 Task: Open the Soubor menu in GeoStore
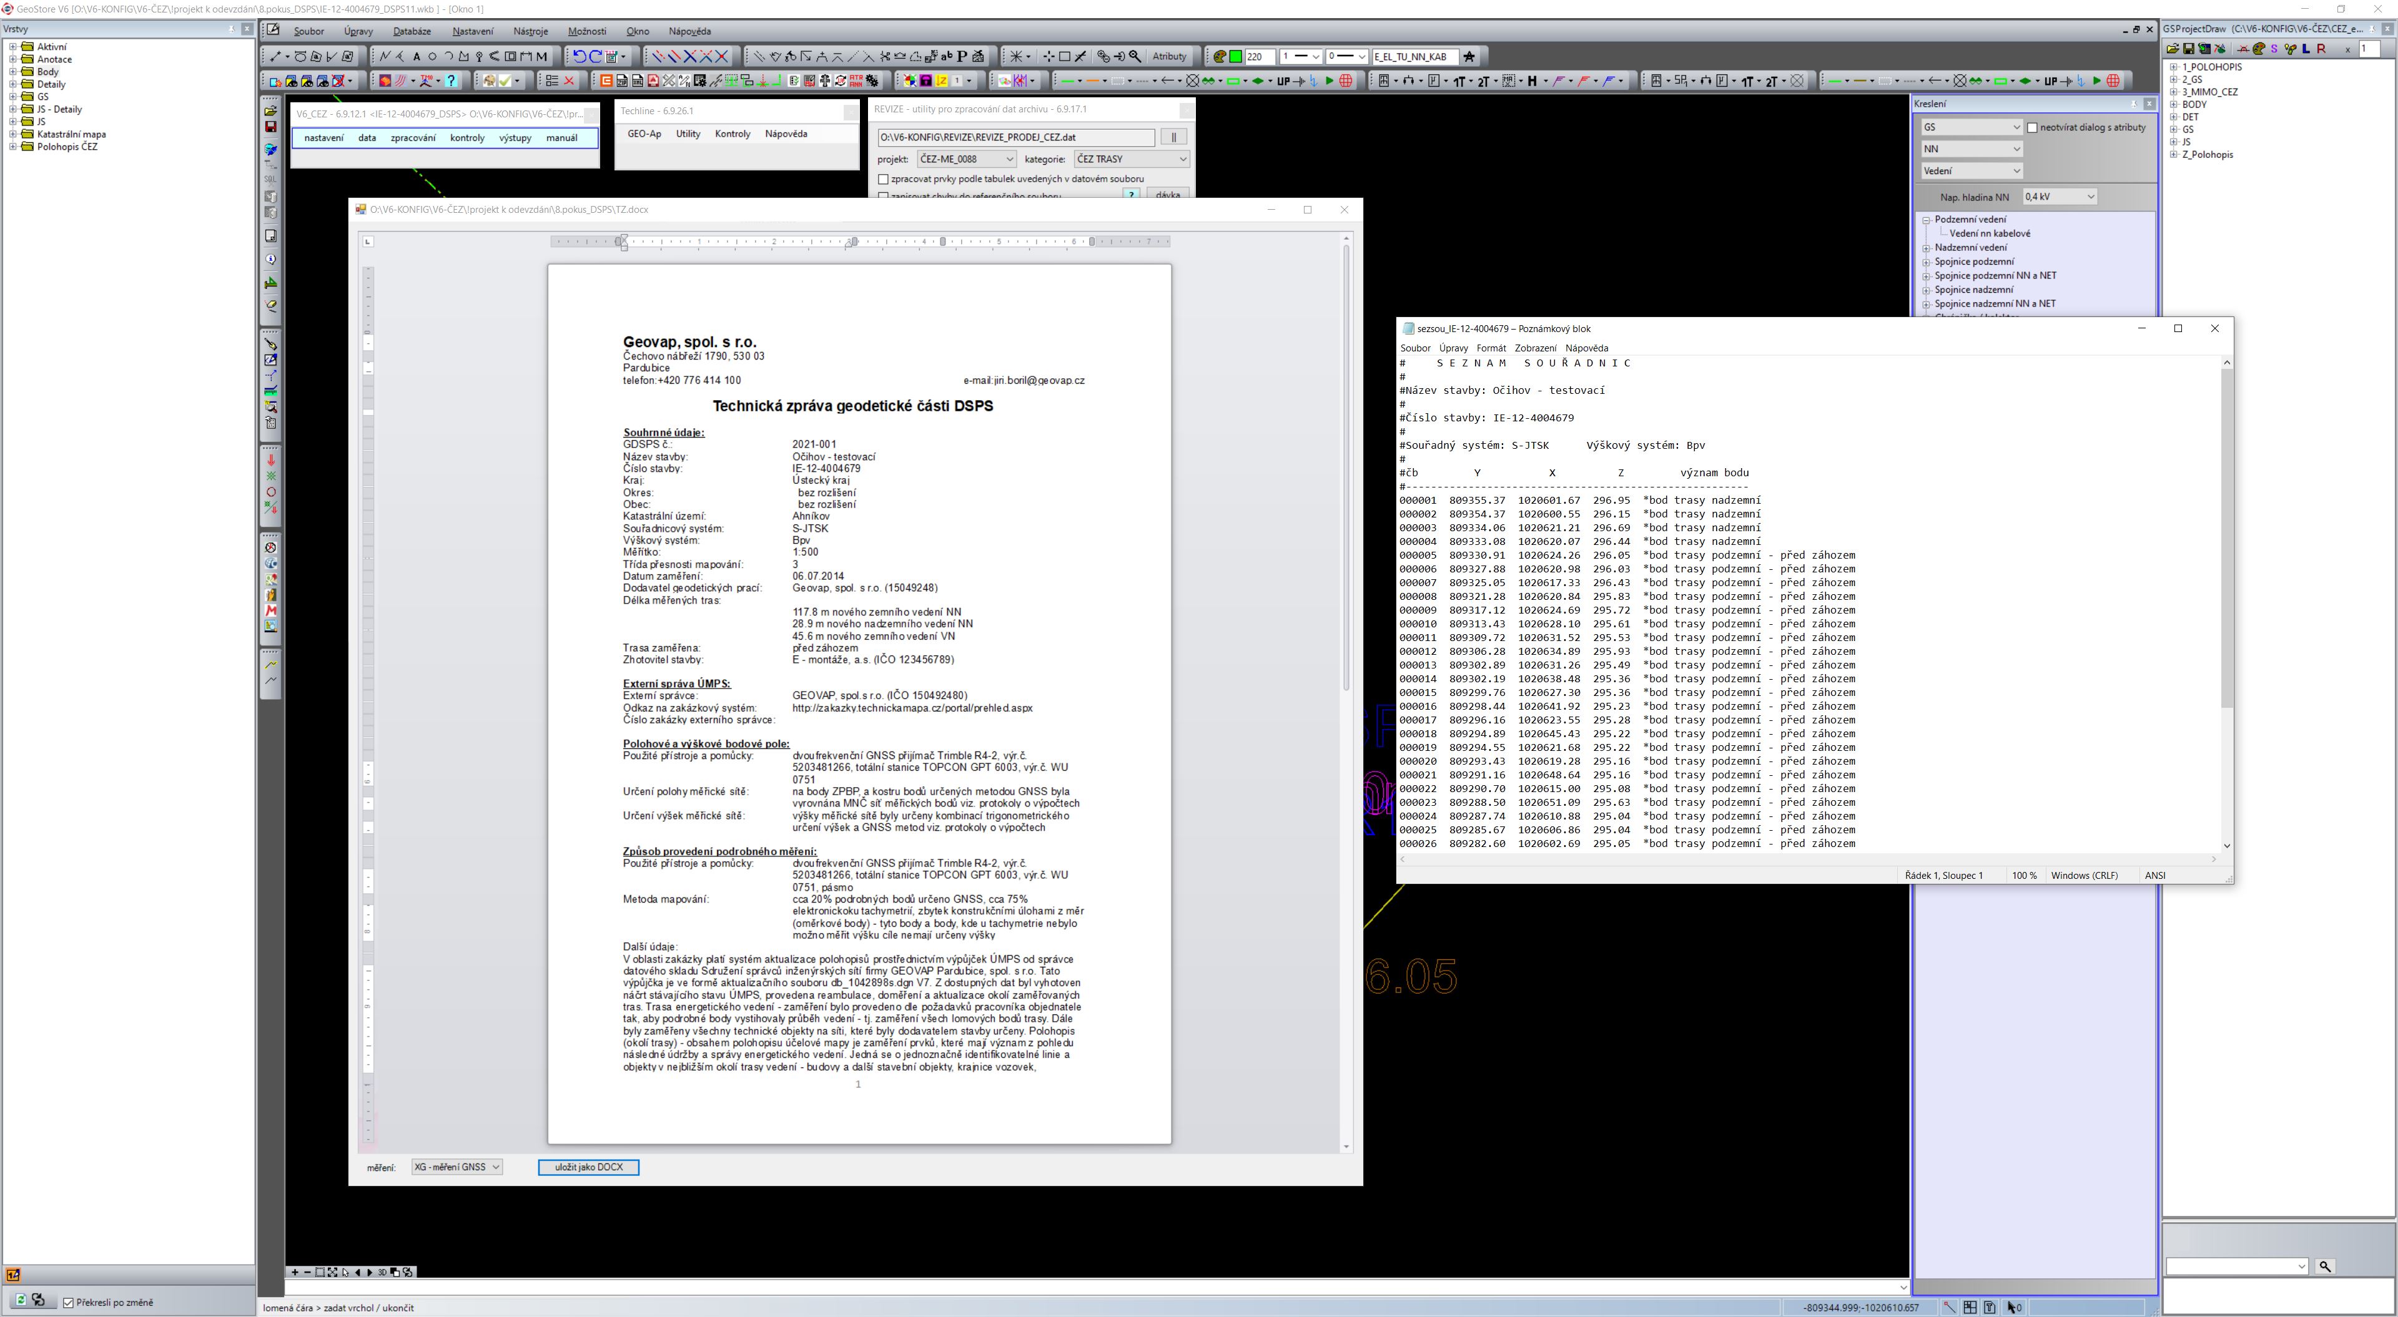click(x=309, y=31)
